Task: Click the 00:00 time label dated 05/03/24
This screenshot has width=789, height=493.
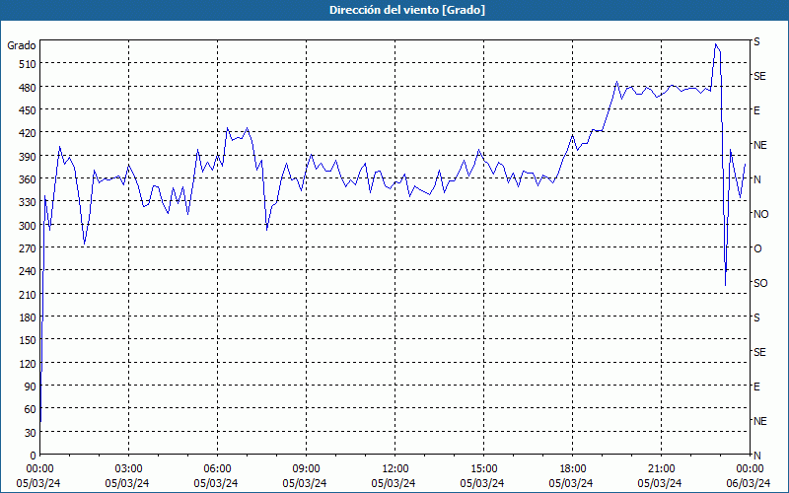Action: 38,469
